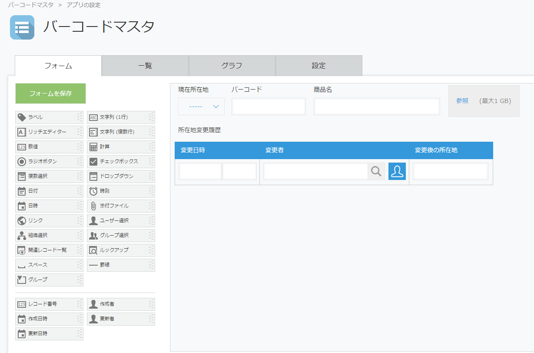Image resolution: width=534 pixels, height=353 pixels.
Task: Click the 所在地変更履歴 table label
Action: click(x=199, y=130)
